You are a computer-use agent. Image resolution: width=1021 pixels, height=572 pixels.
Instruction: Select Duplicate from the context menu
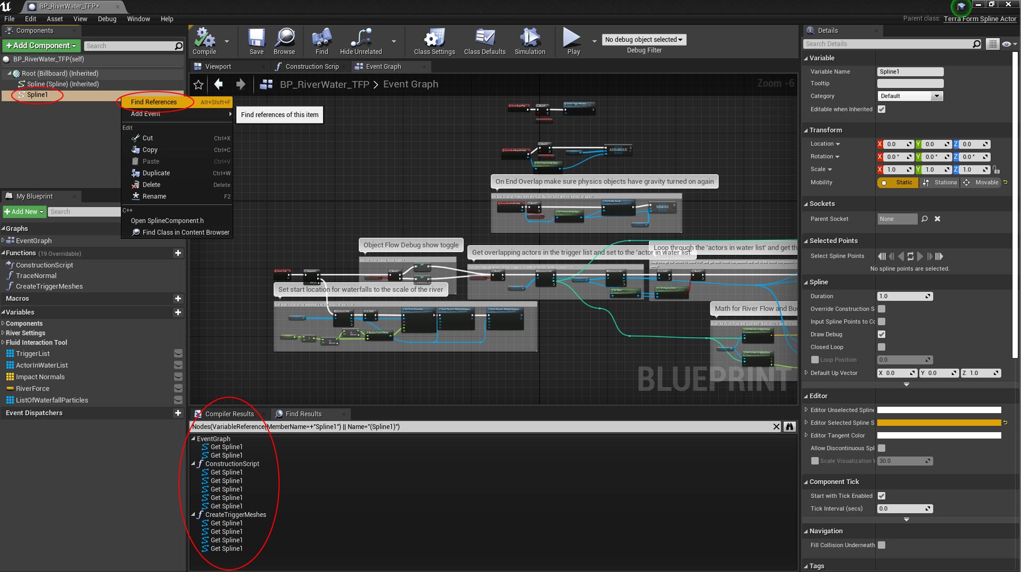[x=176, y=173]
